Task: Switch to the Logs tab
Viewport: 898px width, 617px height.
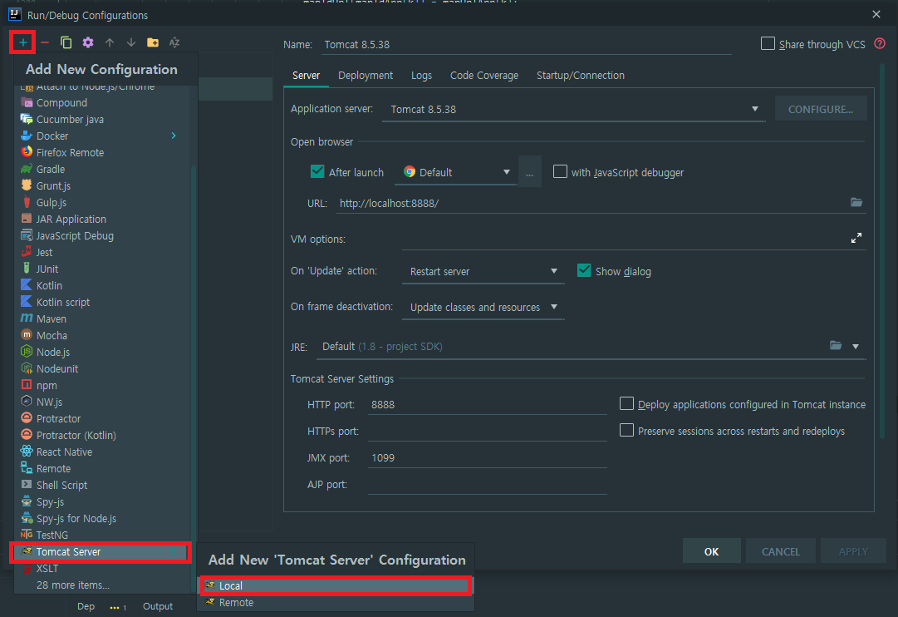Action: point(421,75)
